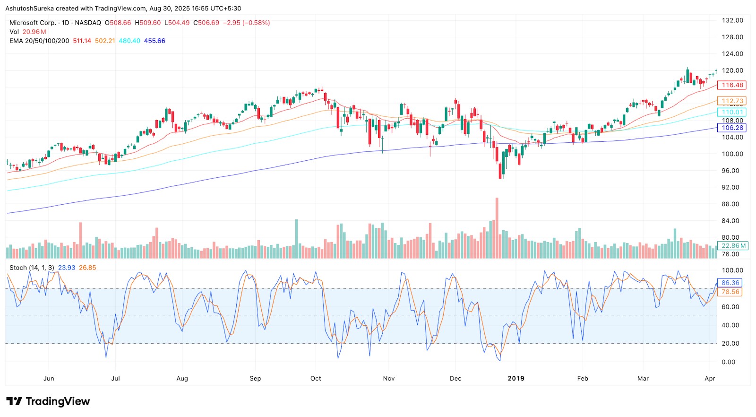Click the orange 78.56 stochastic axis tag
756x417 pixels.
click(x=730, y=292)
